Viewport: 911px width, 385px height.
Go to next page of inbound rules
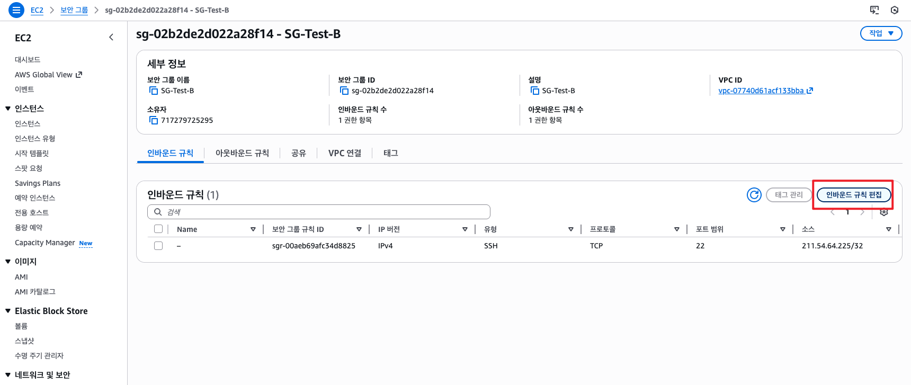coord(863,212)
